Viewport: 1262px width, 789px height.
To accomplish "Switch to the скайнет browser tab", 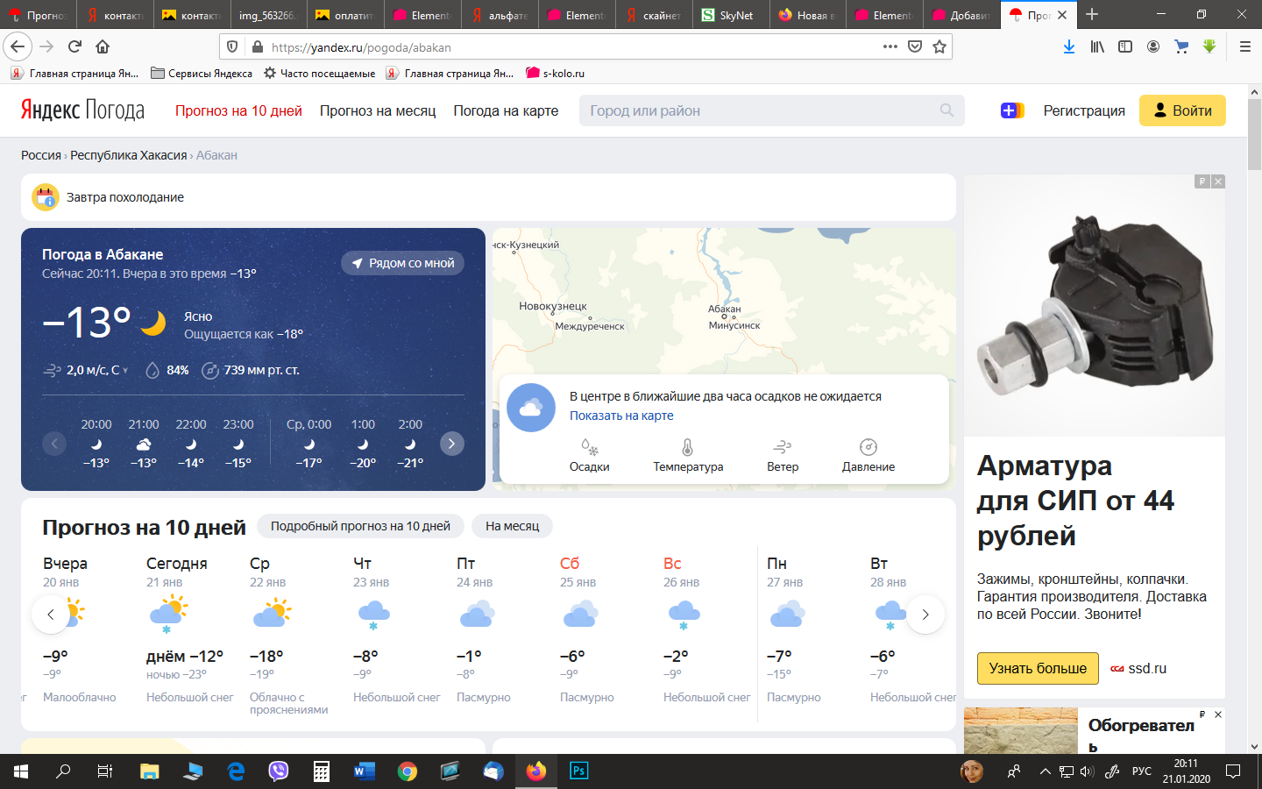I will tap(654, 15).
